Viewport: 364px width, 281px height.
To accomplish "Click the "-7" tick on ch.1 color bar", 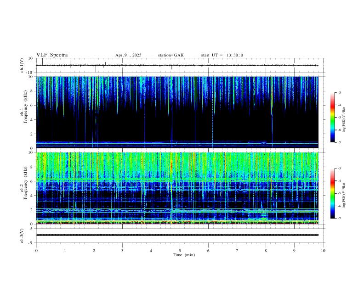I will pos(339,142).
